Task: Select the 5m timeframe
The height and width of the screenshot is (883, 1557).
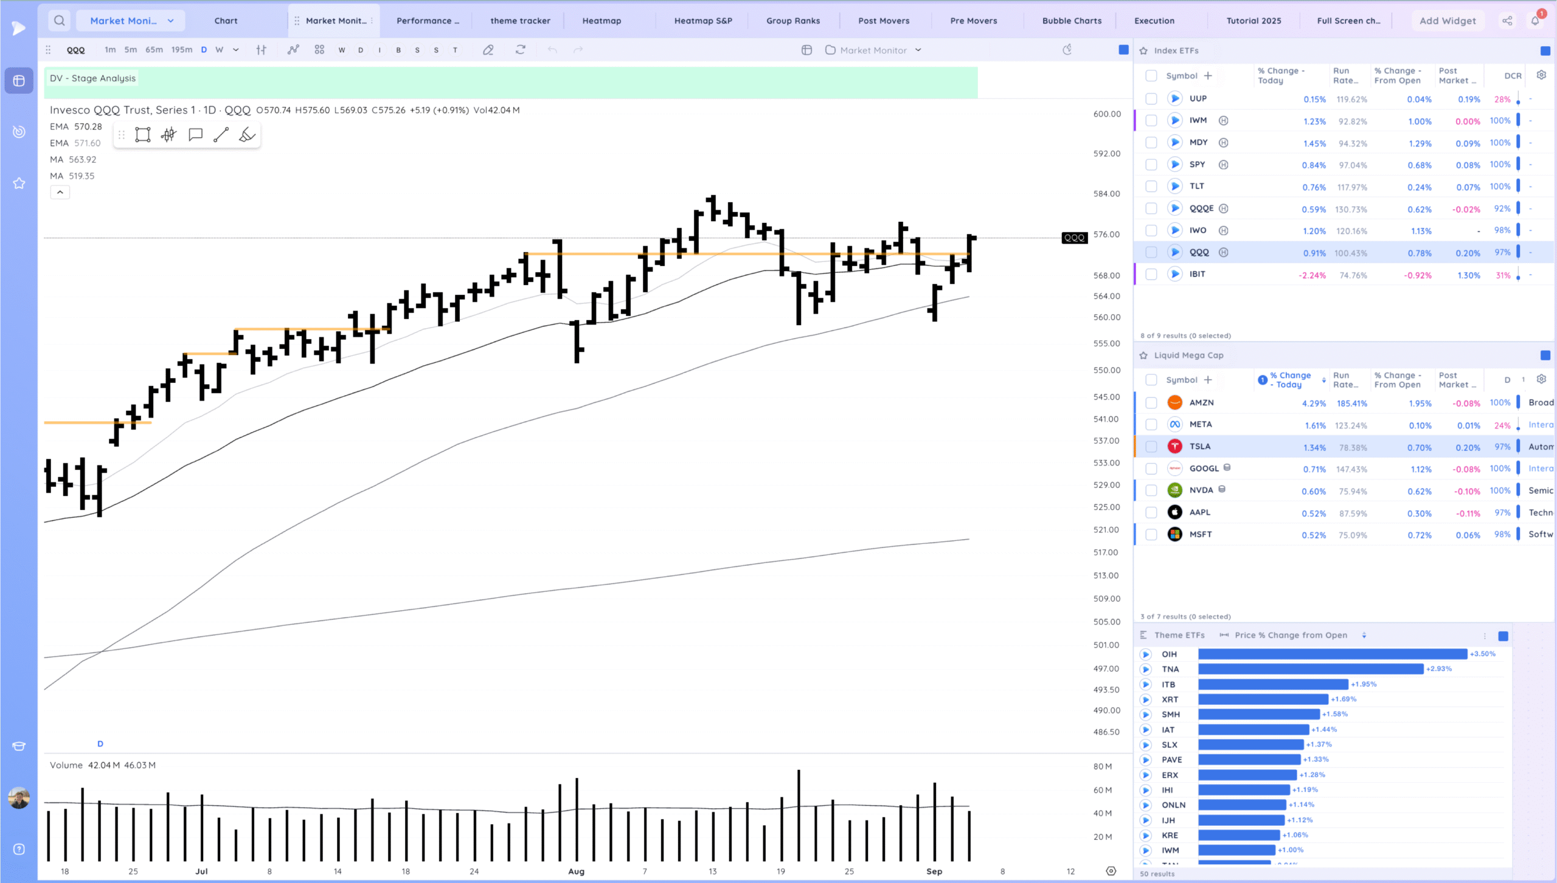Action: pyautogui.click(x=131, y=50)
